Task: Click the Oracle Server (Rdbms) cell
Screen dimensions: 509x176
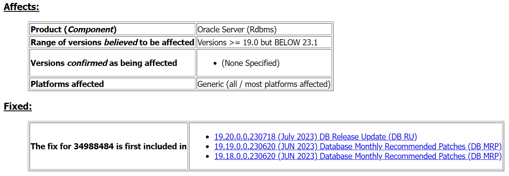Action: (x=264, y=29)
